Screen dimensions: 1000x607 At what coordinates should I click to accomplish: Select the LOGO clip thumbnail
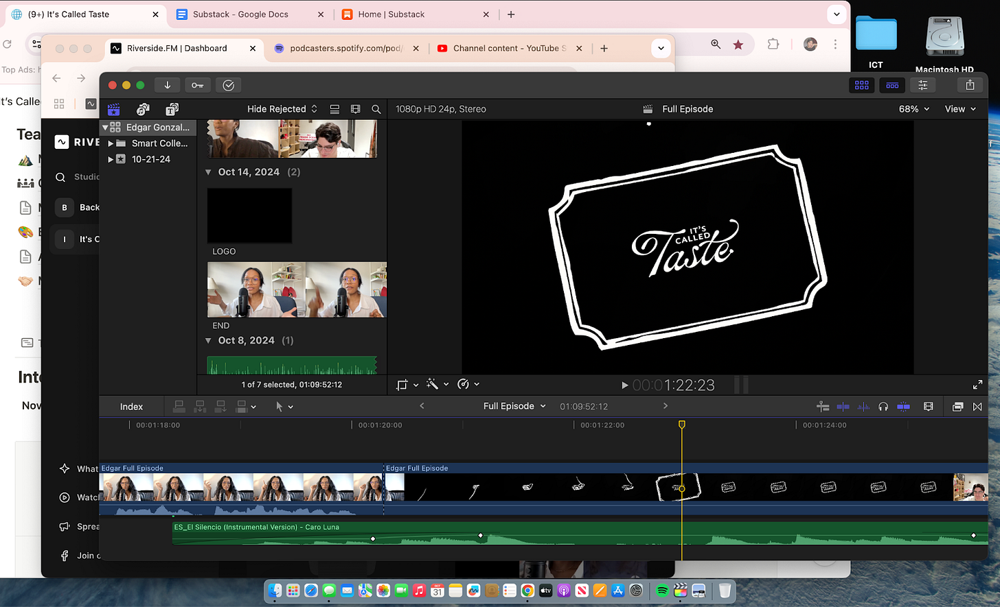coord(249,215)
